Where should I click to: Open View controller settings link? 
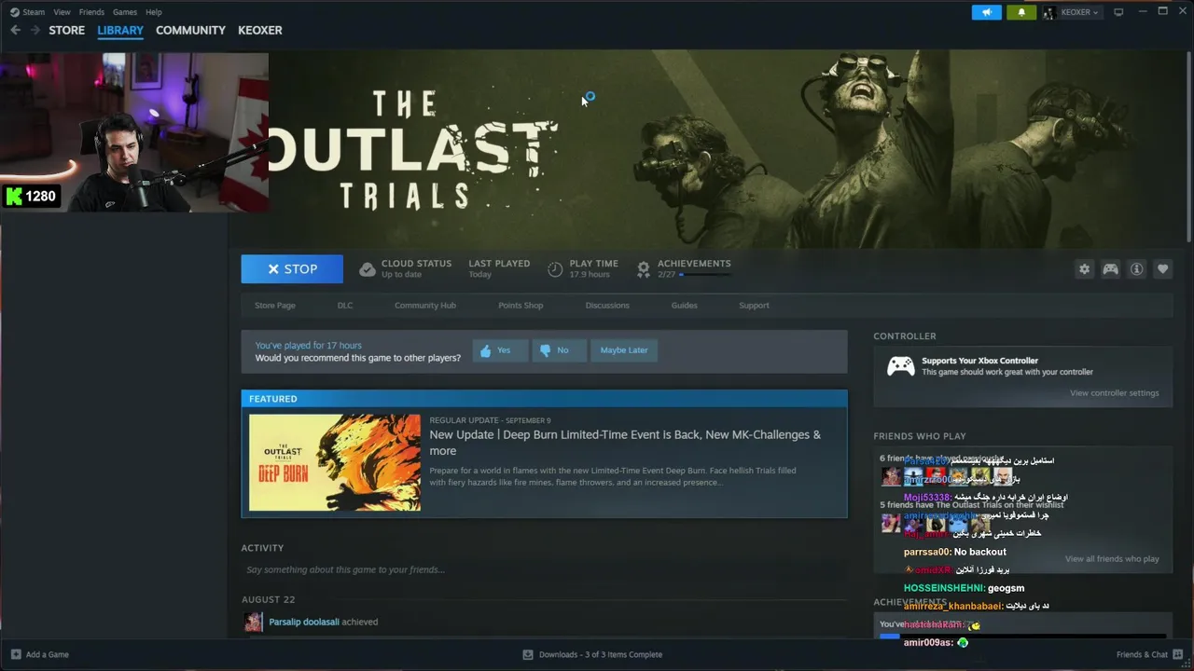click(1114, 393)
